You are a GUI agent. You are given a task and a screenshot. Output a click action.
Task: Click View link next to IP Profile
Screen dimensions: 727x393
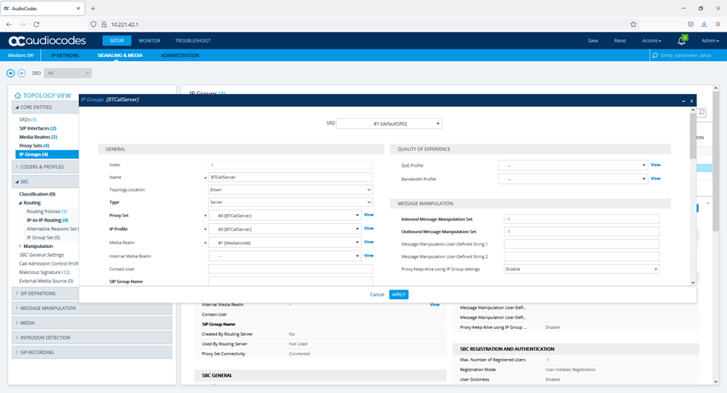click(369, 228)
